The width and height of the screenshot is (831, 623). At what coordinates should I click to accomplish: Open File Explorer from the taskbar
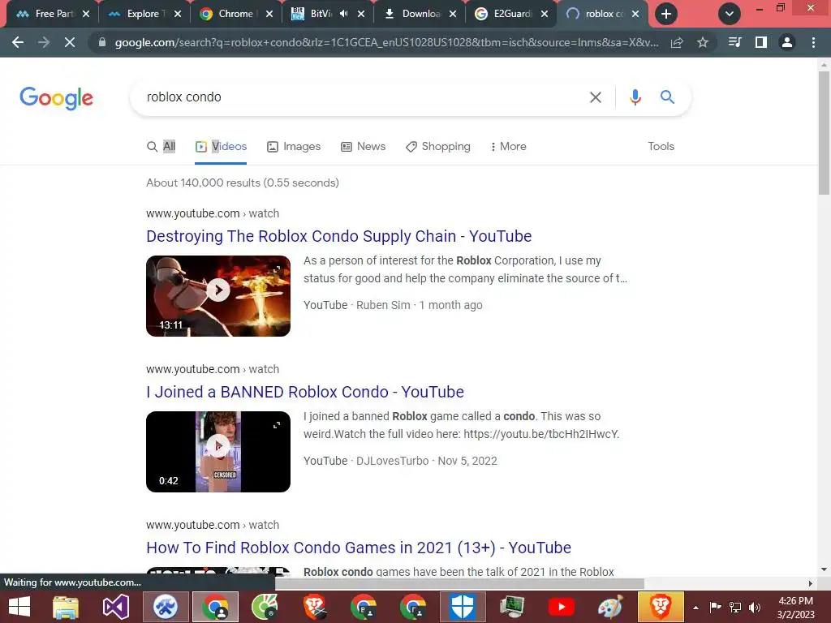pyautogui.click(x=66, y=607)
